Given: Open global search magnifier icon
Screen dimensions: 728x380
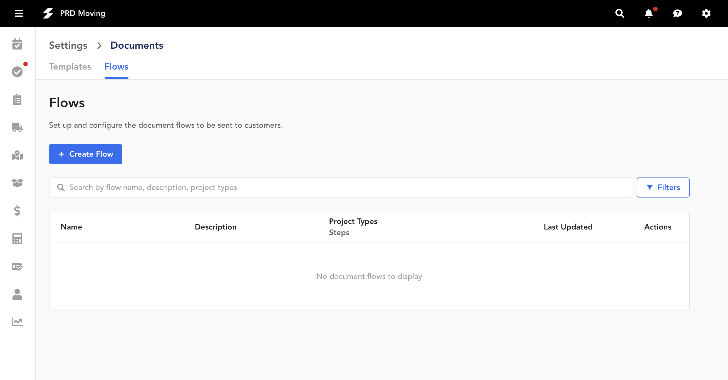Looking at the screenshot, I should coord(620,13).
